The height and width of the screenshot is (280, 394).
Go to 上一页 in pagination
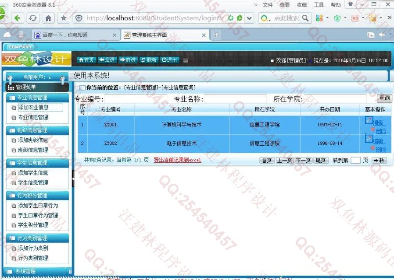(x=284, y=160)
